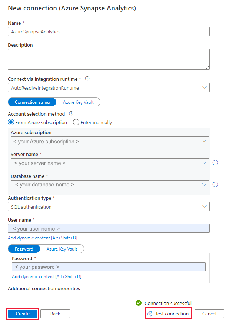The width and height of the screenshot is (226, 321).
Task: Switch to the Connection string tab
Action: [32, 102]
